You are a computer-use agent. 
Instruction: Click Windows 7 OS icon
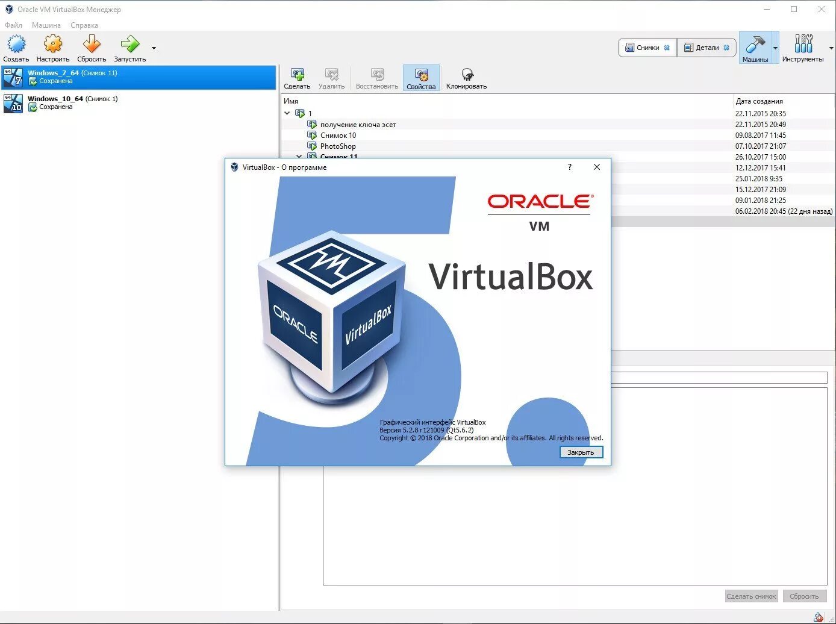(x=13, y=77)
